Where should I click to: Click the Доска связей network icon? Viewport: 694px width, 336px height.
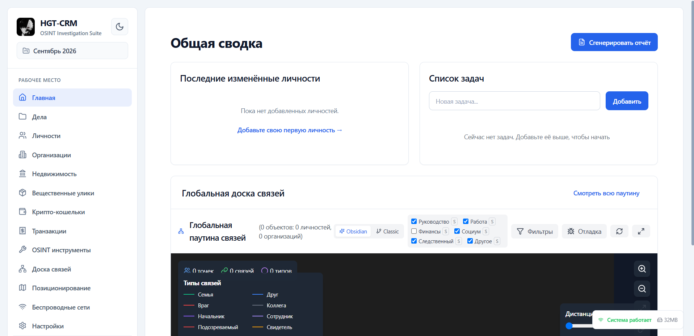pos(22,269)
